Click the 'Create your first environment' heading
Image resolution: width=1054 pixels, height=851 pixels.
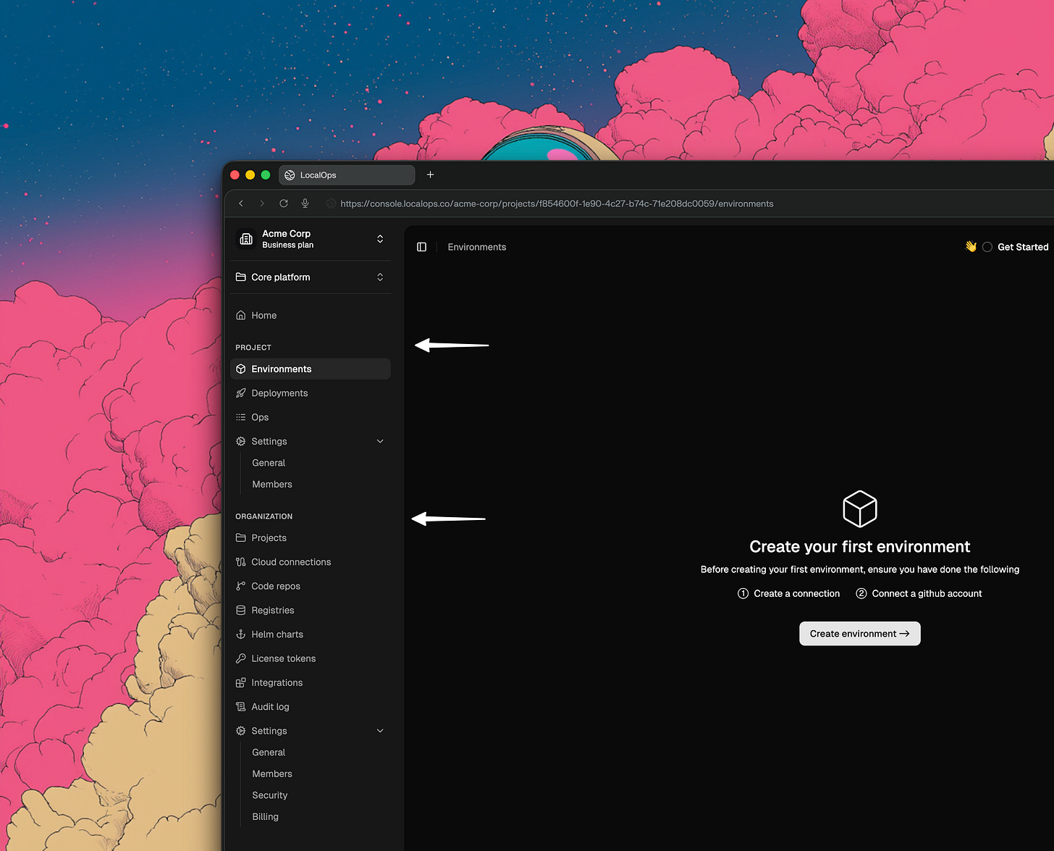click(860, 547)
